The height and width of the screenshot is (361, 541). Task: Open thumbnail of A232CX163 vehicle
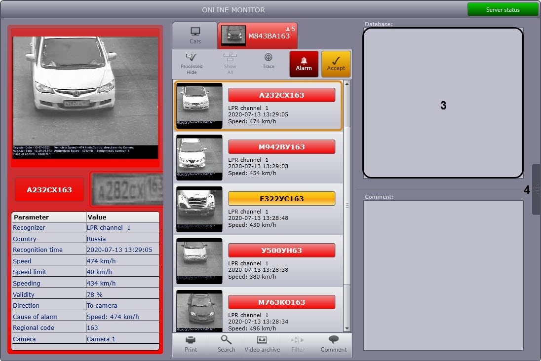click(199, 106)
